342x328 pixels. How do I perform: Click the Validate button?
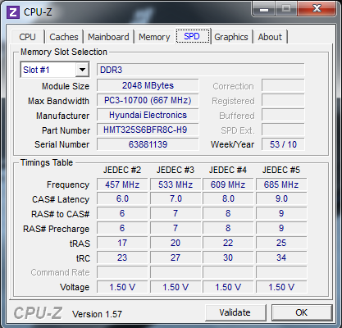click(235, 312)
